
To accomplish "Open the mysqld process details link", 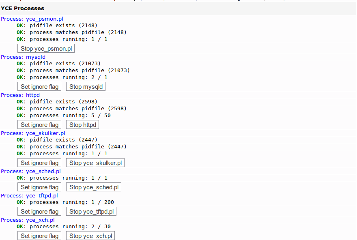I will pos(35,57).
